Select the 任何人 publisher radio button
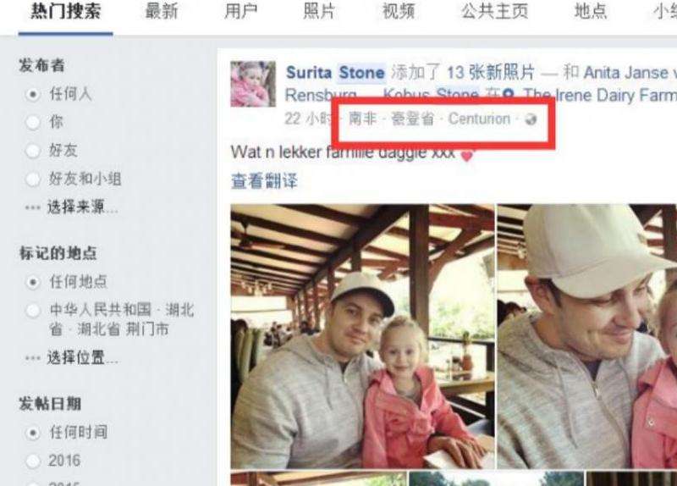Screen dimensions: 677x486 tap(33, 95)
